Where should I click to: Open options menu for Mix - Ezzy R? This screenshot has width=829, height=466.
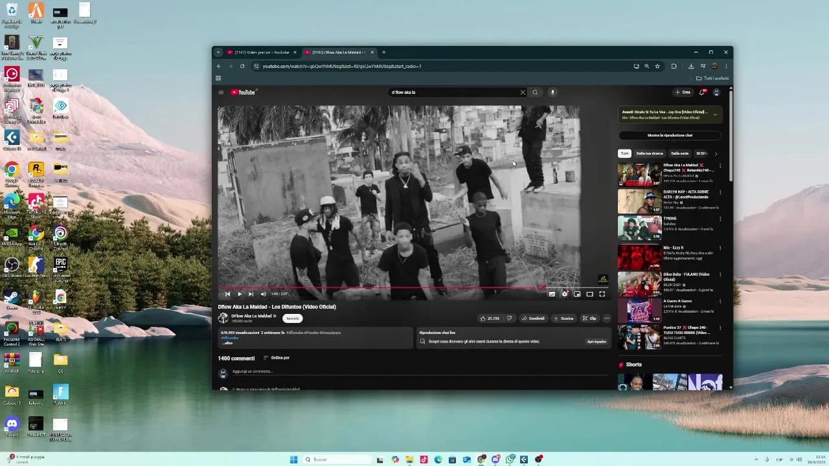pyautogui.click(x=720, y=248)
